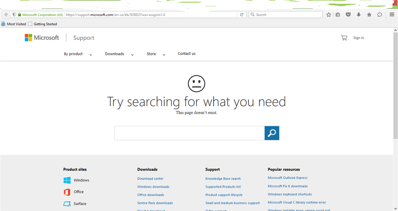Click the Most Visited bookmark icon

[x=3, y=24]
